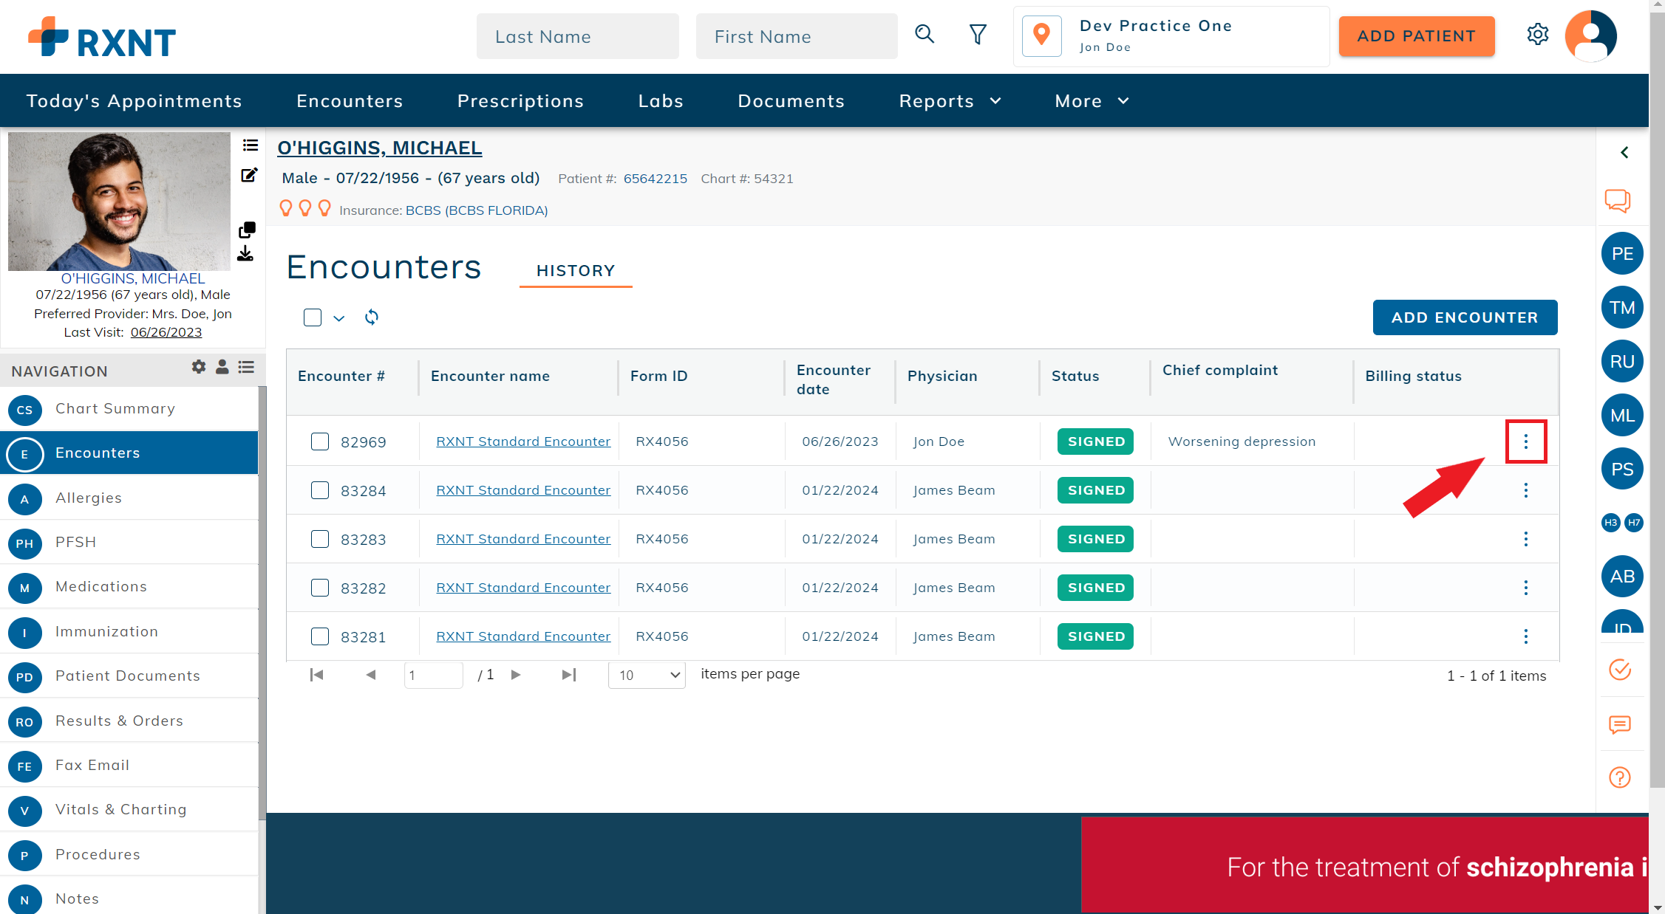This screenshot has height=914, width=1665.
Task: Open Prescriptions menu
Action: [x=520, y=101]
